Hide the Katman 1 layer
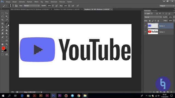 tap(145, 32)
